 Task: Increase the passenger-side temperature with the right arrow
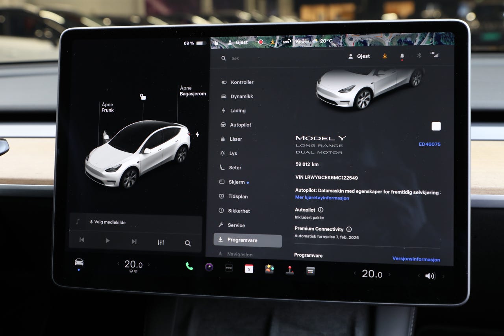coord(390,275)
